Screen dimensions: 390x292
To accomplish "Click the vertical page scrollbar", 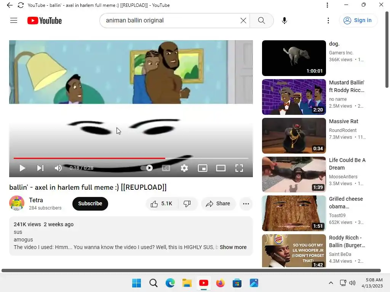I will pos(387,50).
